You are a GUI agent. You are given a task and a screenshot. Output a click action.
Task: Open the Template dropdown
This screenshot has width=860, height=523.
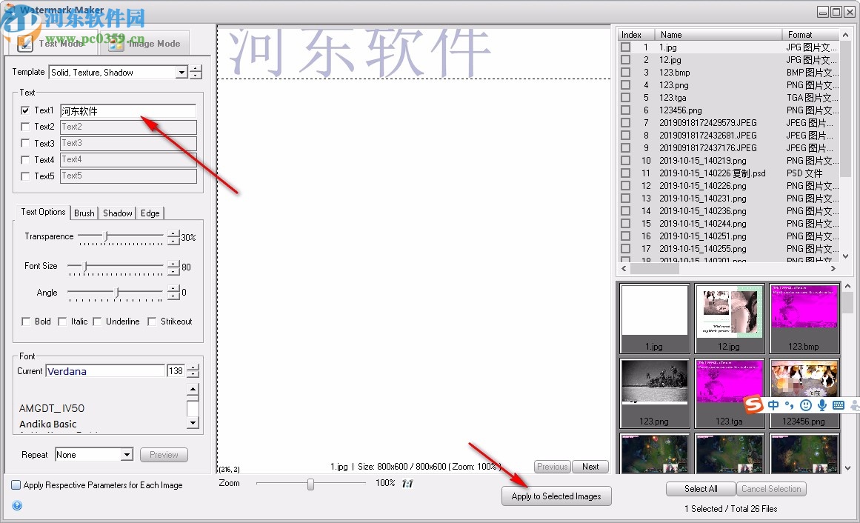pyautogui.click(x=181, y=72)
